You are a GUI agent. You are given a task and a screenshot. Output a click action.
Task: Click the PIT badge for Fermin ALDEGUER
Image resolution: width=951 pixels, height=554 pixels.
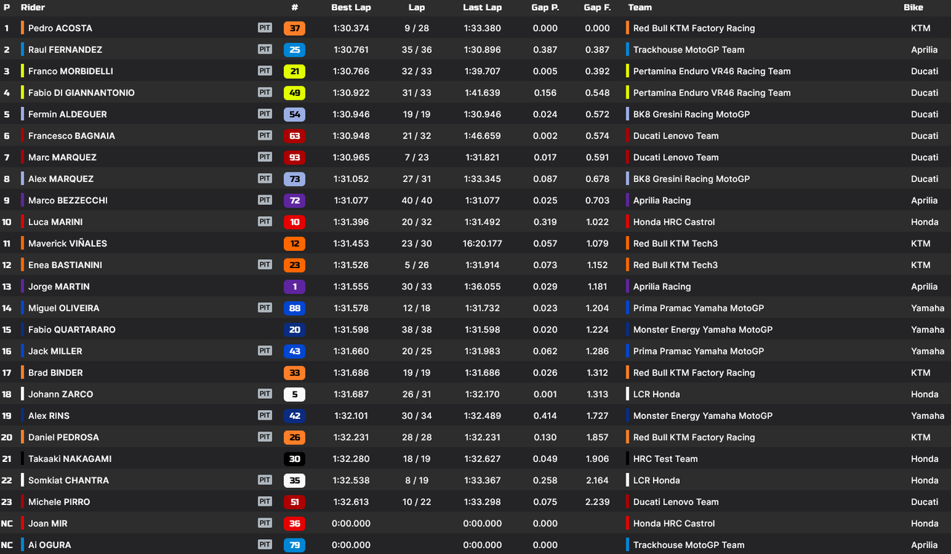click(264, 114)
